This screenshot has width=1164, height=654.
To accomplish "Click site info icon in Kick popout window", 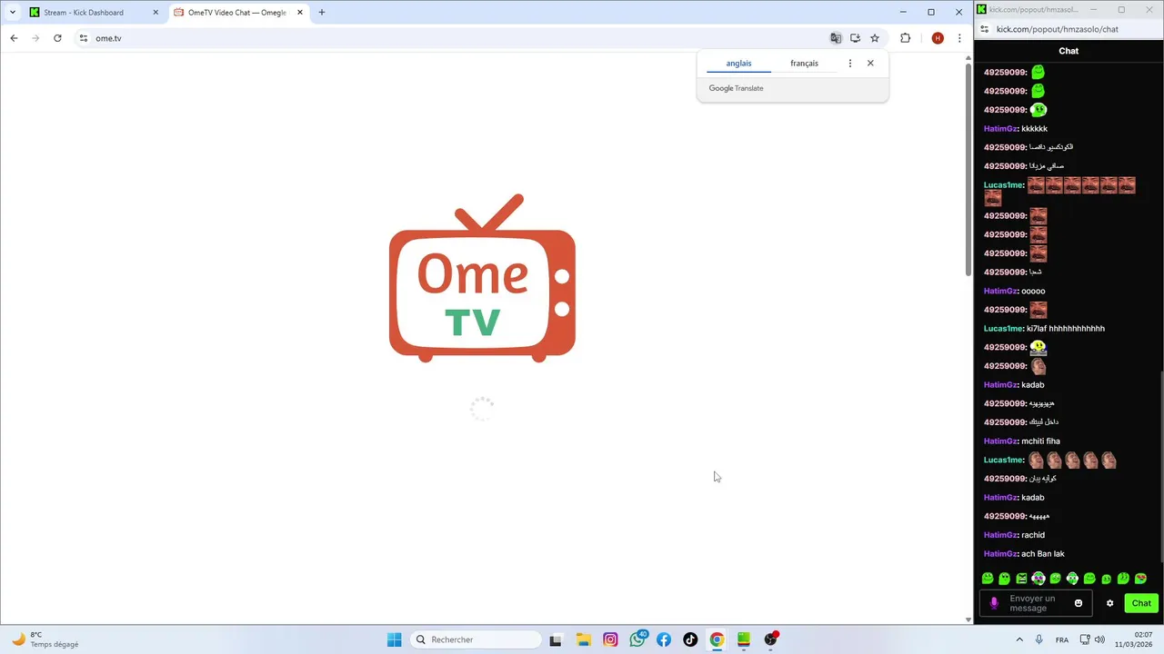I will pos(985,29).
